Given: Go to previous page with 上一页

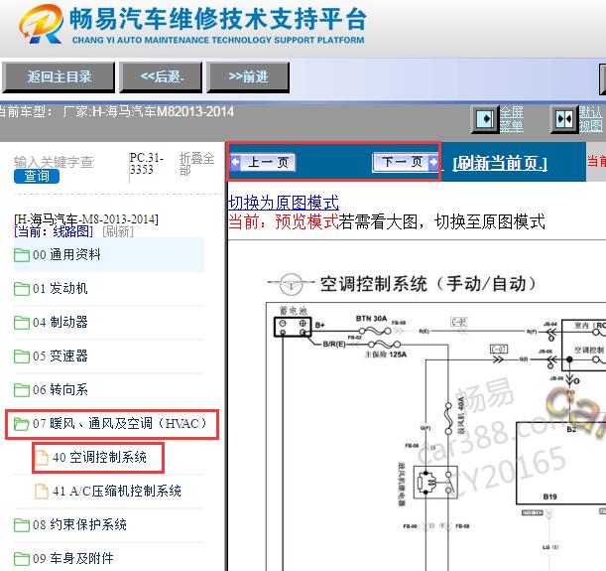Looking at the screenshot, I should pyautogui.click(x=263, y=162).
